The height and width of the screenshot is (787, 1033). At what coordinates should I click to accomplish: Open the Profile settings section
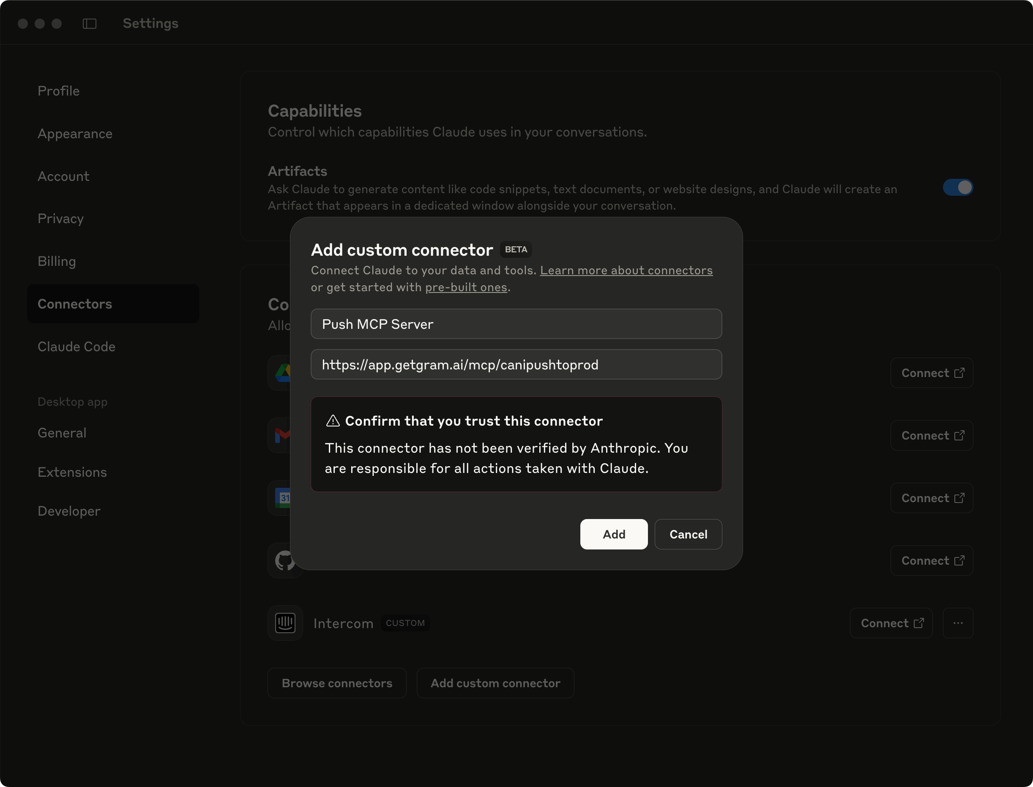[x=59, y=91]
